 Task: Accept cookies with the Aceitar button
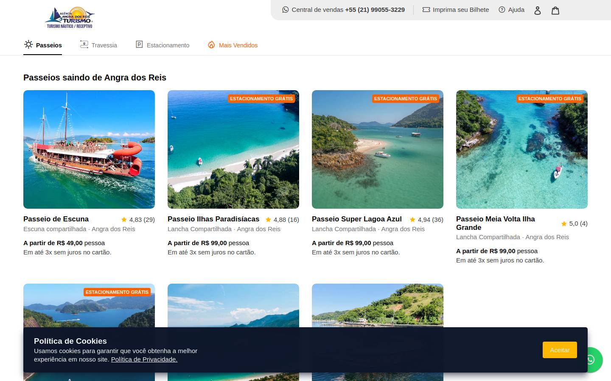560,350
